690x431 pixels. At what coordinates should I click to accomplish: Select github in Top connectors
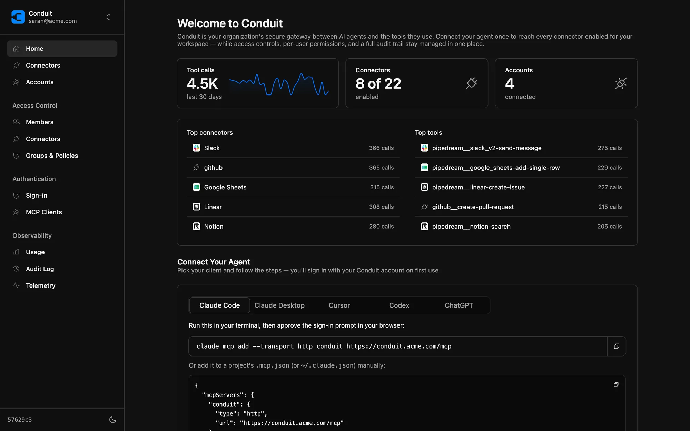pyautogui.click(x=293, y=168)
